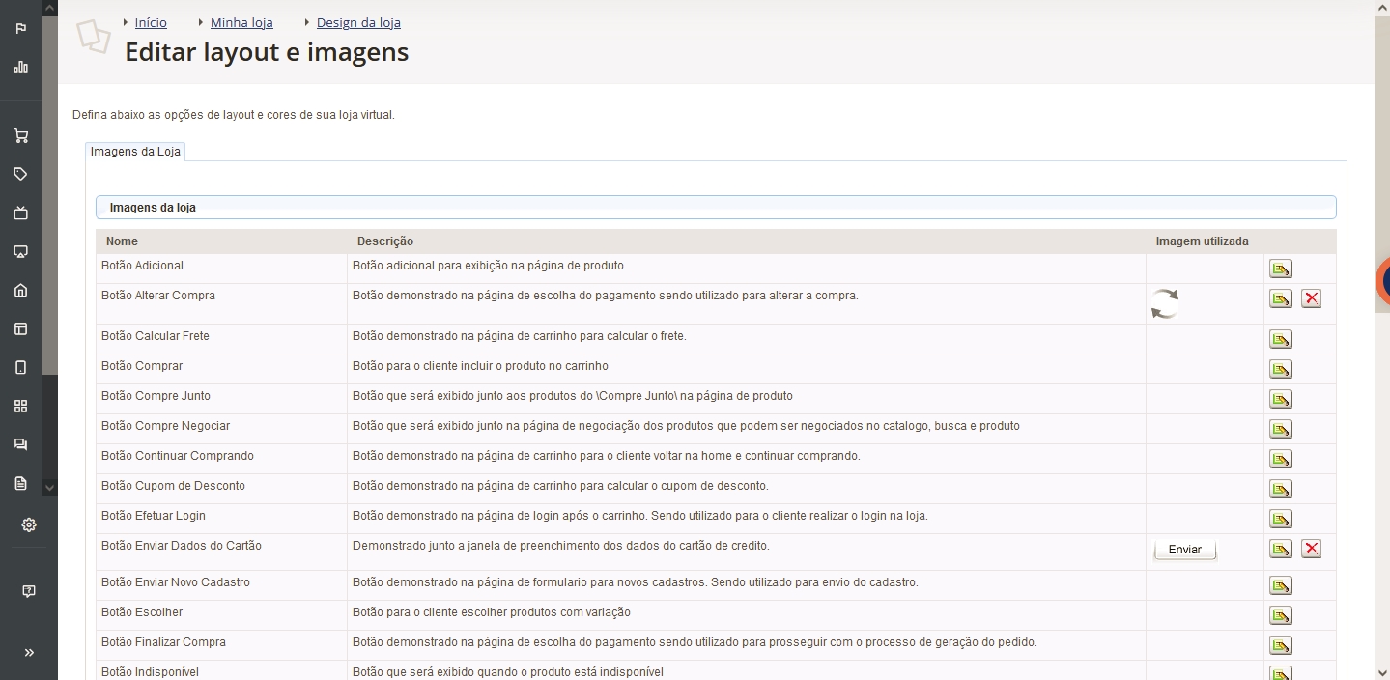Click the flag icon in sidebar
This screenshot has height=680, width=1390.
click(21, 28)
